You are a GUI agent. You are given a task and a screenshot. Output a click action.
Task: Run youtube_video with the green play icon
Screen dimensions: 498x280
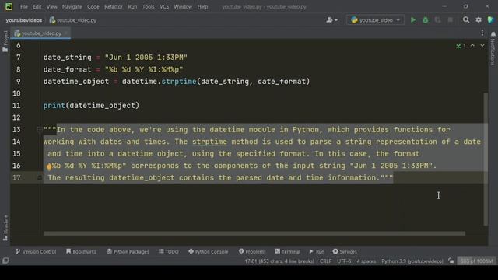coord(413,20)
